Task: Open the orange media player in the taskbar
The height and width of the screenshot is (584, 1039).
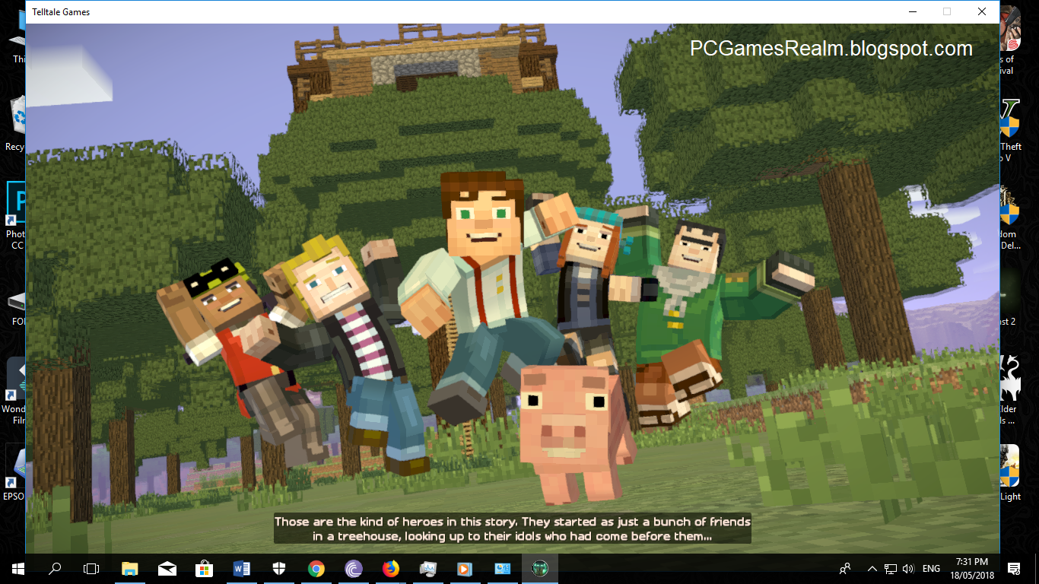Action: (465, 568)
